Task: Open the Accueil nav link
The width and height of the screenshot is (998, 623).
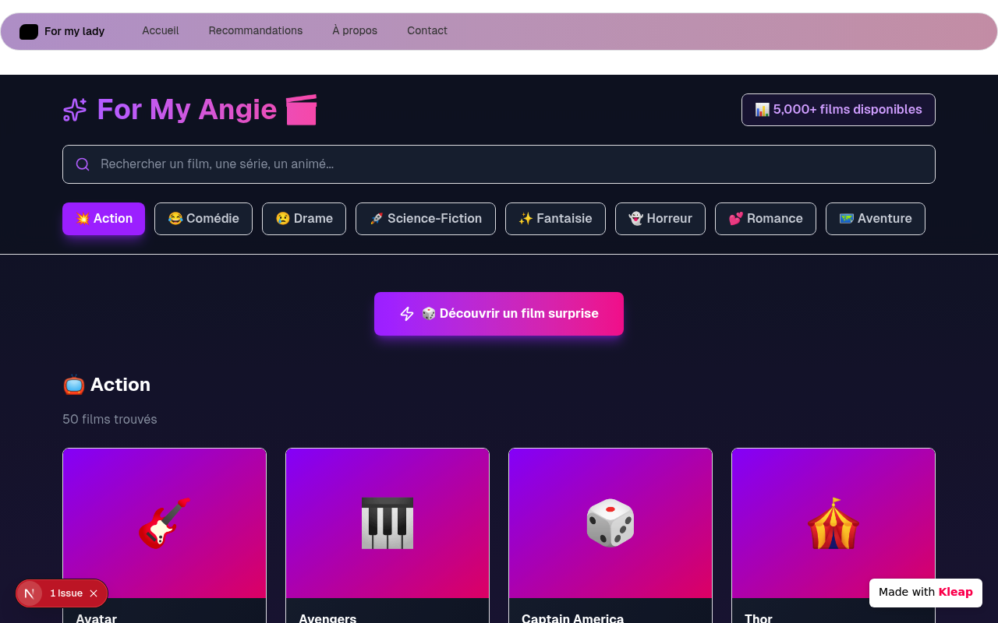Action: (x=161, y=31)
